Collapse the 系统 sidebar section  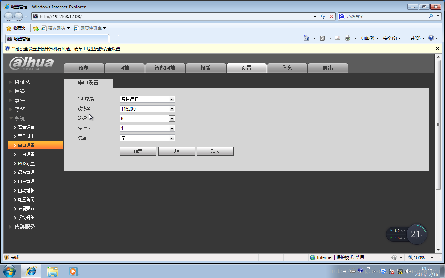(x=19, y=118)
